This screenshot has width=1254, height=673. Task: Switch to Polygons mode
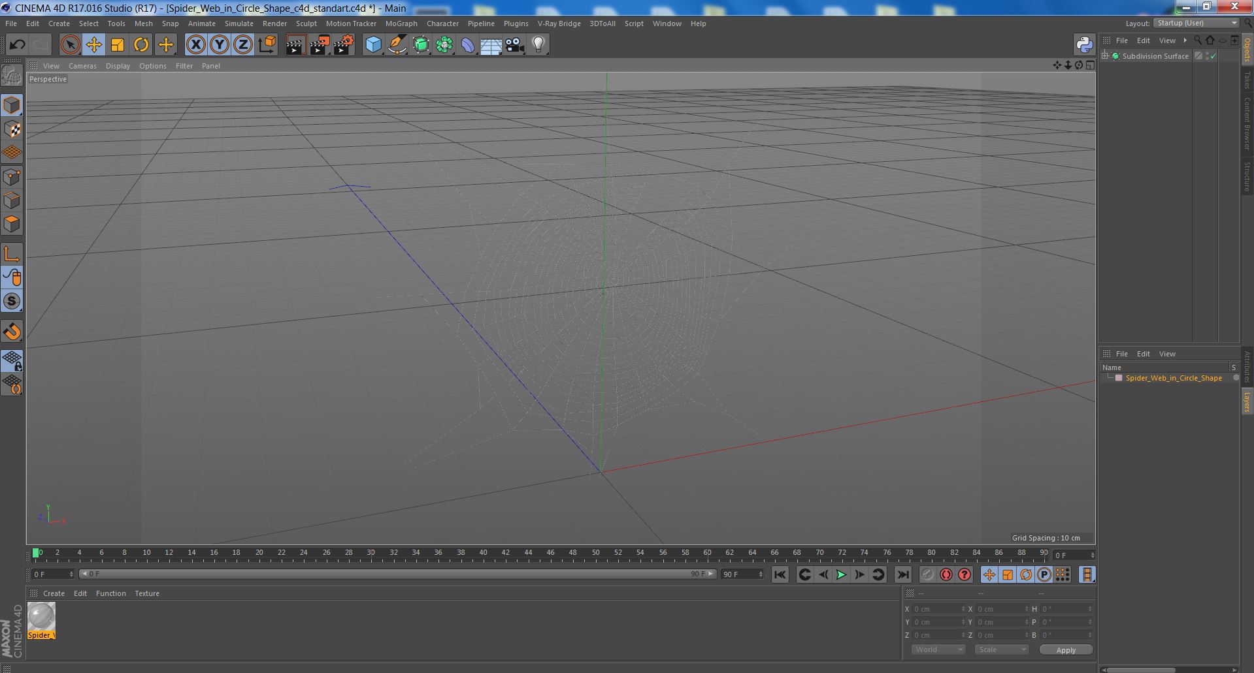click(12, 224)
